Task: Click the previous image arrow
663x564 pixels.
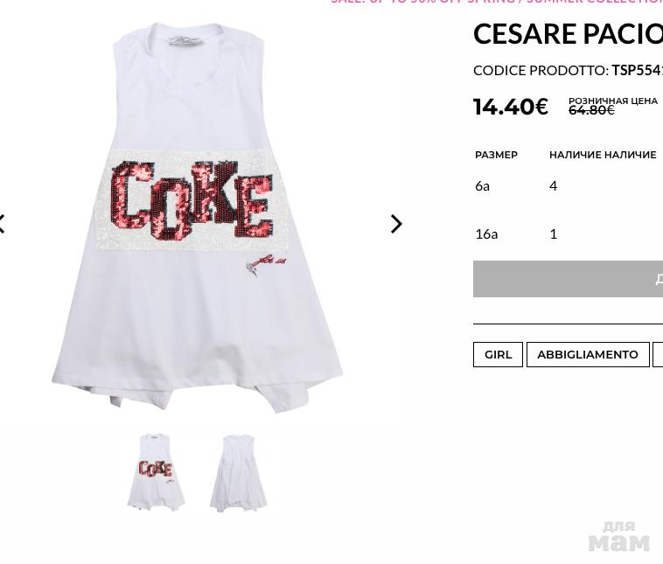Action: pyautogui.click(x=3, y=224)
